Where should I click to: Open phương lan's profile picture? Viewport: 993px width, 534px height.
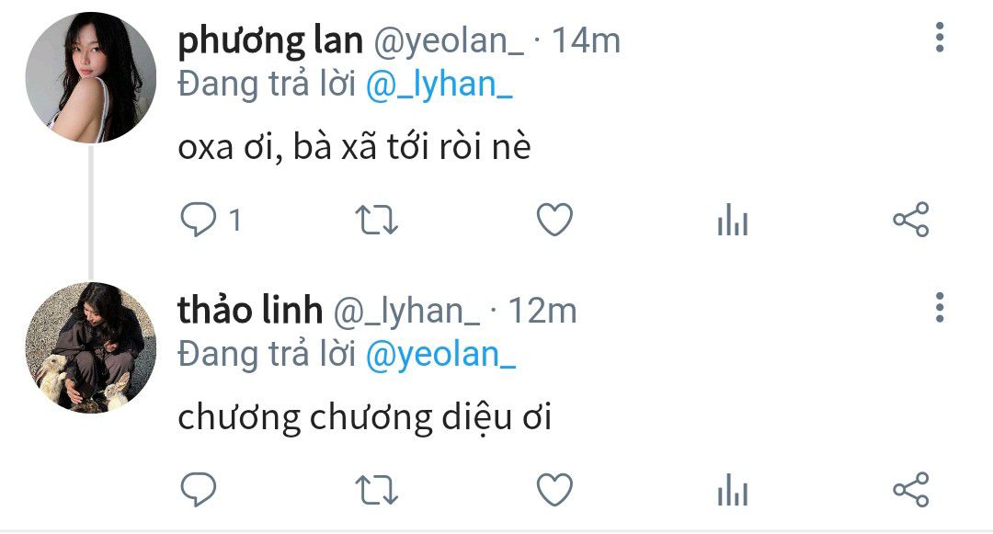[x=90, y=77]
